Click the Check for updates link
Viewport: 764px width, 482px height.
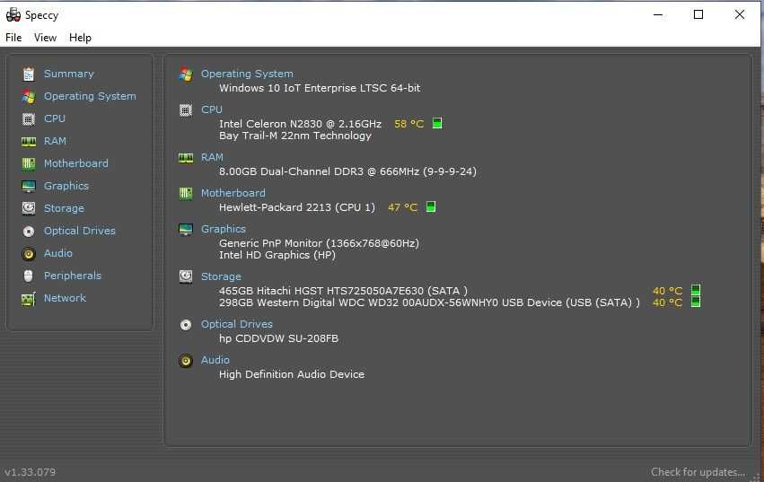(x=698, y=472)
